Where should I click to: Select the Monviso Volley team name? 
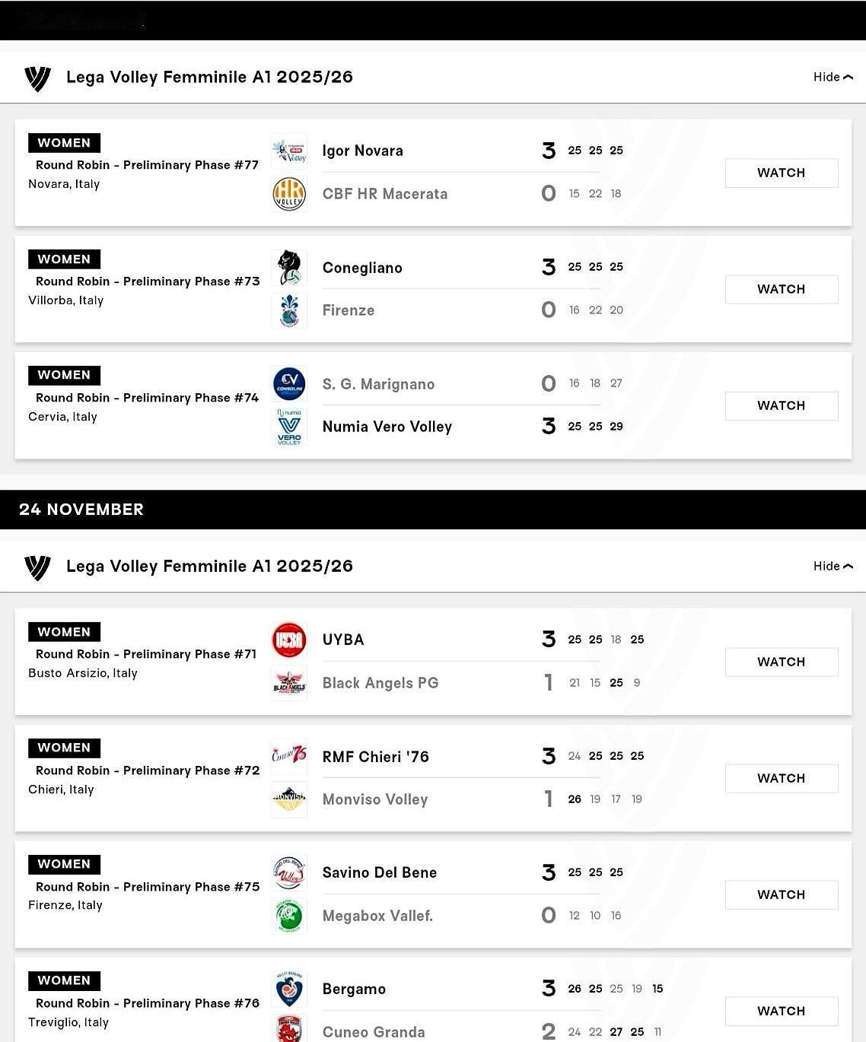pyautogui.click(x=375, y=799)
